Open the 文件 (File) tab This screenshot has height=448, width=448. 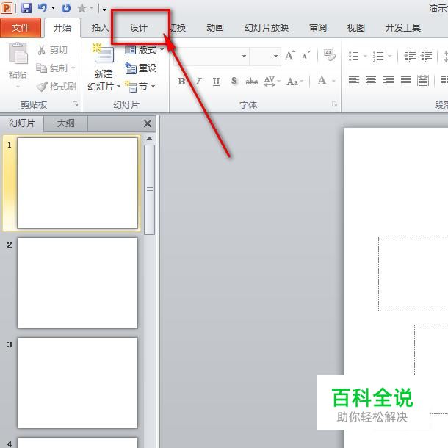point(21,28)
